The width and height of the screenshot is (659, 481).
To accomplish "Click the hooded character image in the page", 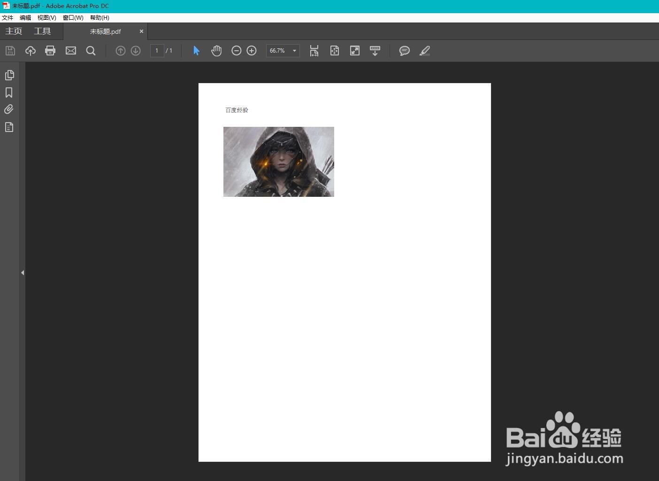I will click(x=279, y=162).
